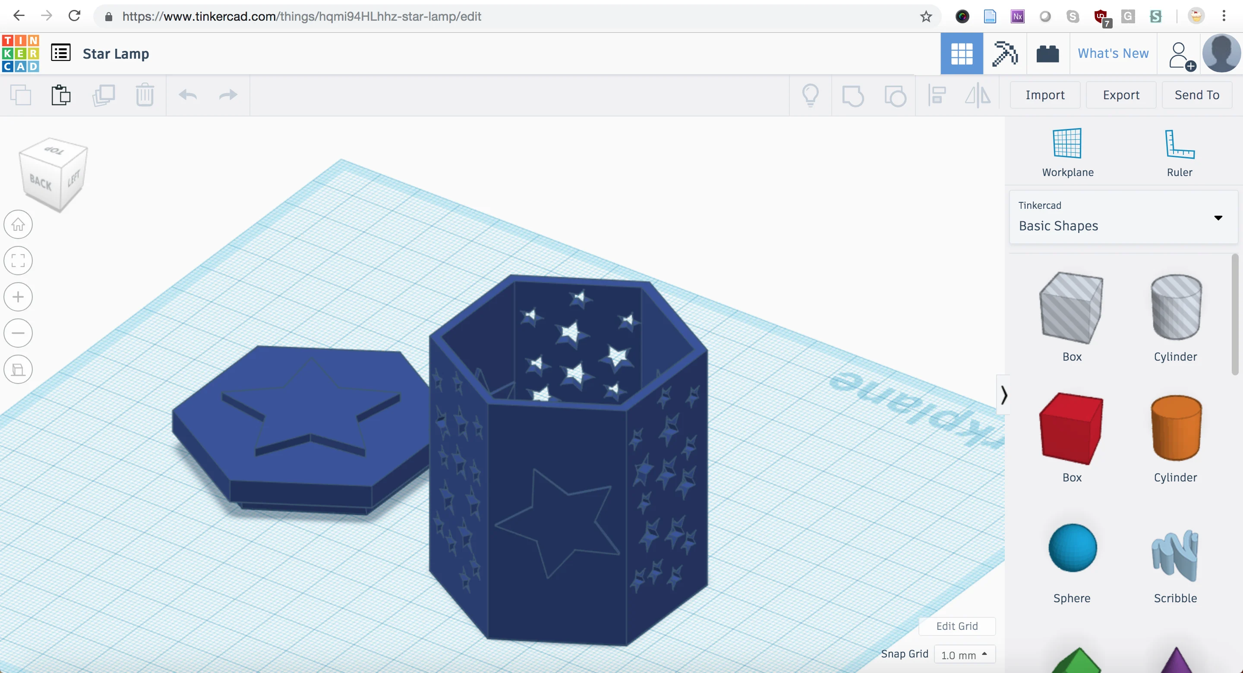
Task: Click the LEFT face of view cube
Action: [x=73, y=179]
